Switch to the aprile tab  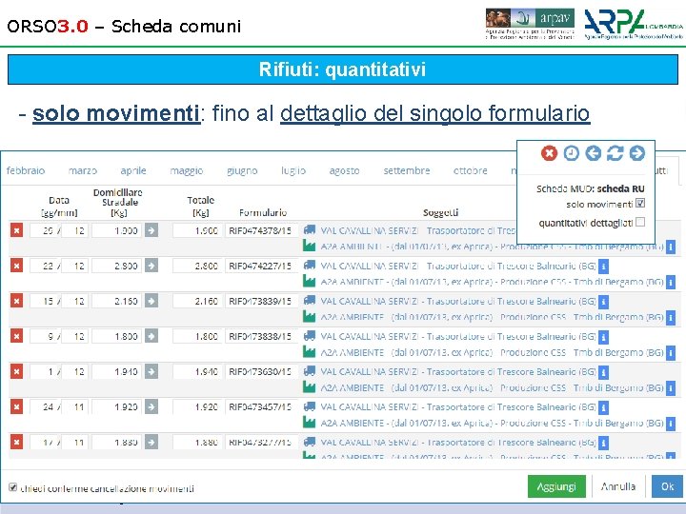point(133,170)
